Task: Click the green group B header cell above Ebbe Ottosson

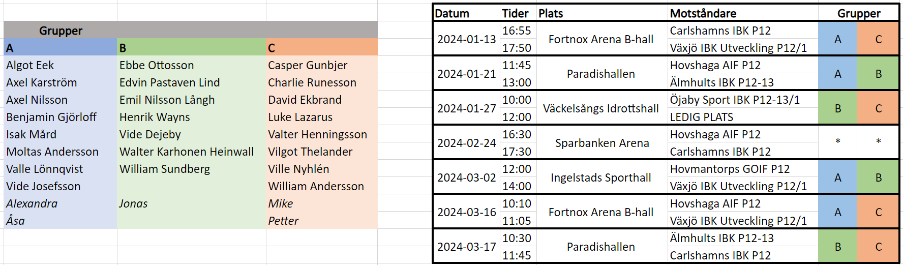Action: 191,48
